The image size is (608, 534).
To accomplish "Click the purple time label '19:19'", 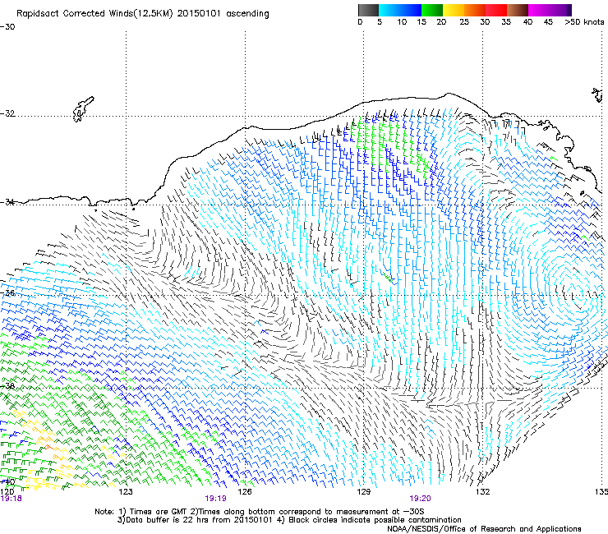I will point(215,499).
